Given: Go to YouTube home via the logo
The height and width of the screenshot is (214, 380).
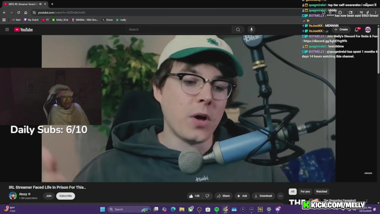Looking at the screenshot, I should click(23, 29).
